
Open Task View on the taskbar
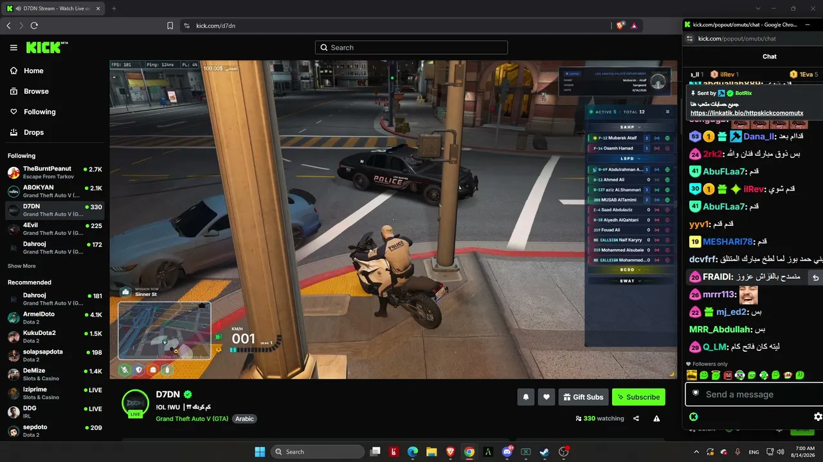(375, 452)
